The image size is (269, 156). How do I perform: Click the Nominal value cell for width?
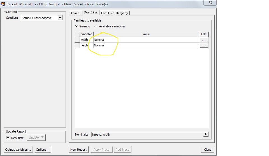pyautogui.click(x=146, y=40)
